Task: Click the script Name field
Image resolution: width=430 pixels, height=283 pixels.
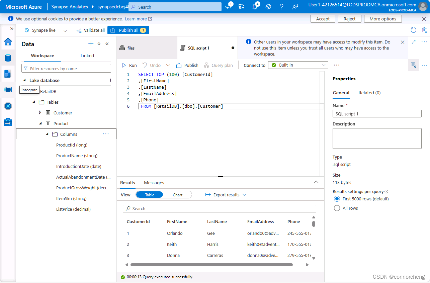Action: [x=377, y=114]
